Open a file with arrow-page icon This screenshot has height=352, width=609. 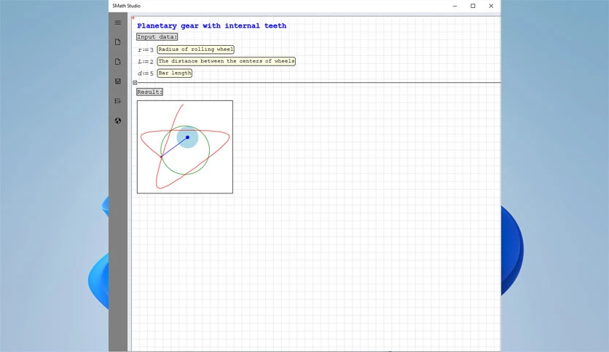118,62
